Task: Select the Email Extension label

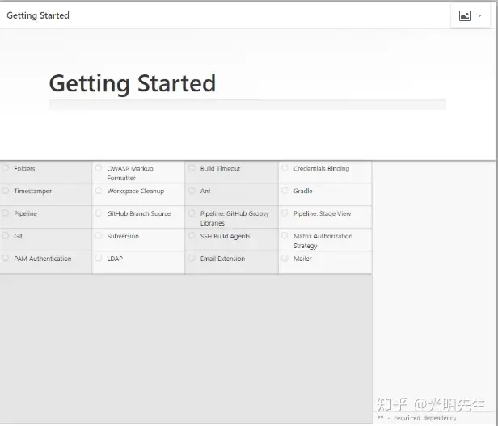Action: point(222,259)
